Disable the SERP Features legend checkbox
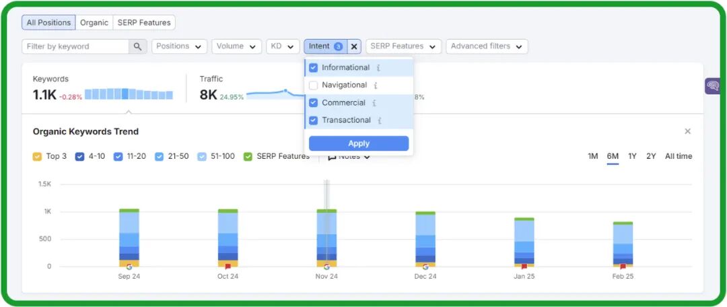This screenshot has width=727, height=307. 248,156
